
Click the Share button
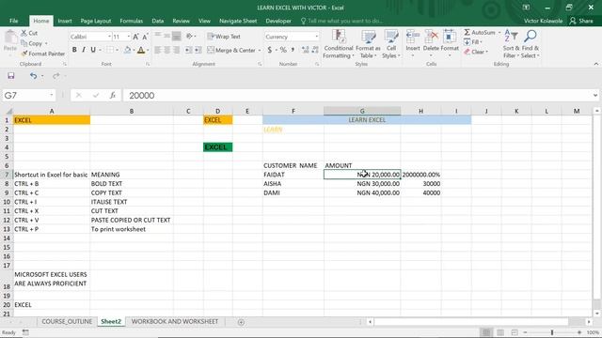click(x=581, y=21)
